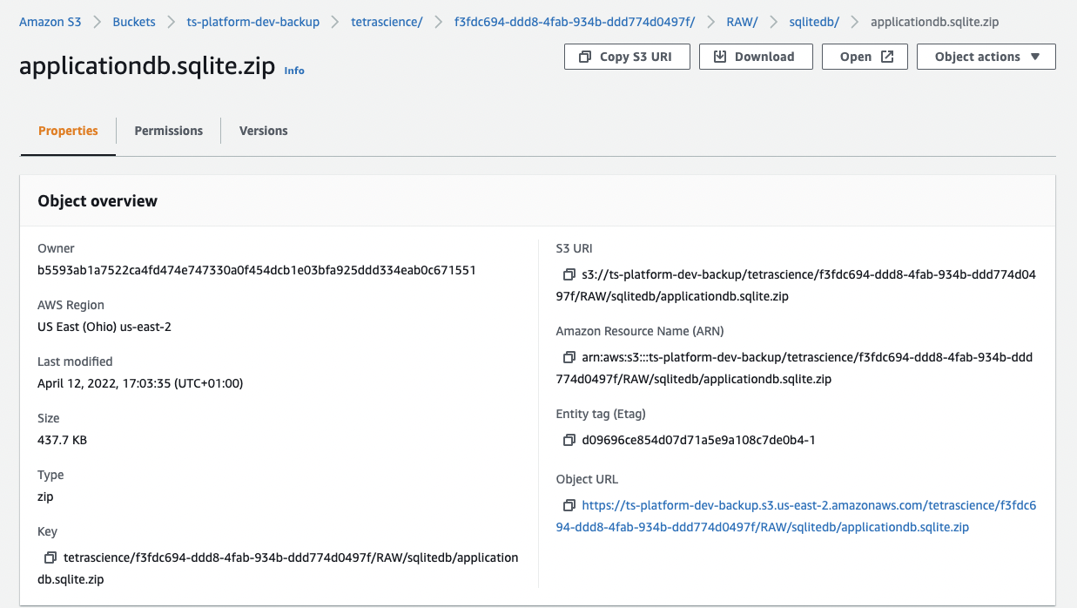Screen dimensions: 1077x608
Task: Click applicationdb.sqlite.zip in the breadcrumb
Action: pyautogui.click(x=935, y=21)
